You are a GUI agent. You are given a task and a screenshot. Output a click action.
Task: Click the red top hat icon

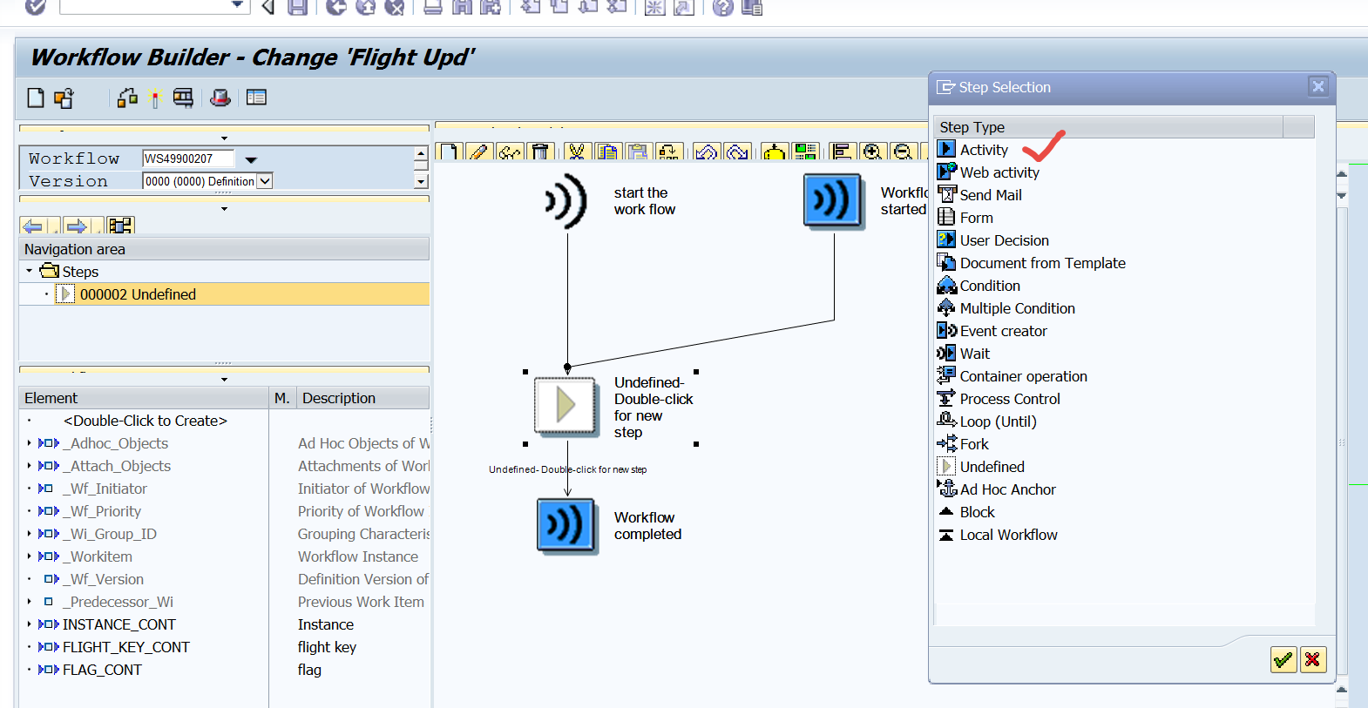coord(220,98)
